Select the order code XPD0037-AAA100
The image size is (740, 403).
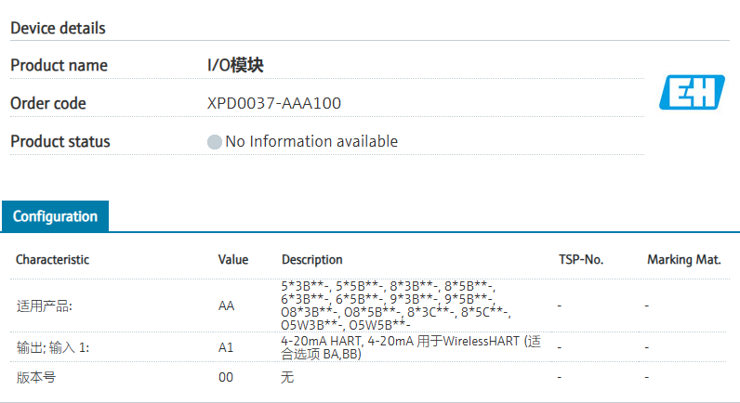[x=273, y=103]
